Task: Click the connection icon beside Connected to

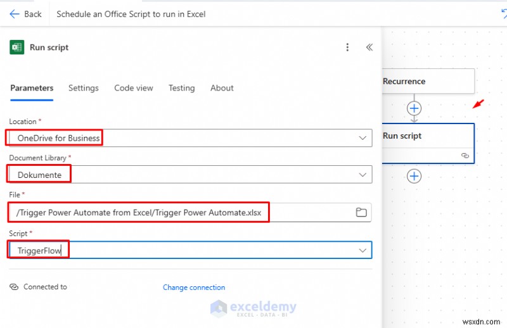Action: (x=14, y=287)
